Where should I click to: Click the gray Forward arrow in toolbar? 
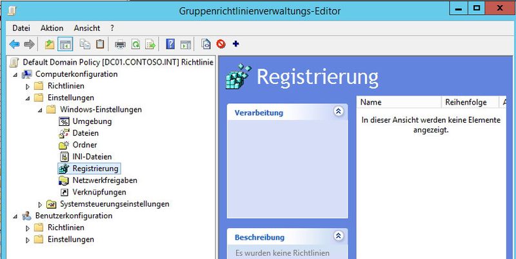coord(29,44)
